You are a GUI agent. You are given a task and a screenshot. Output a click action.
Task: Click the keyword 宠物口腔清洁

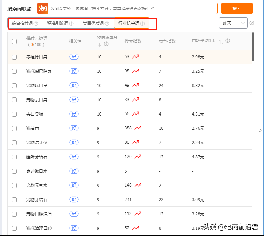[39, 214]
